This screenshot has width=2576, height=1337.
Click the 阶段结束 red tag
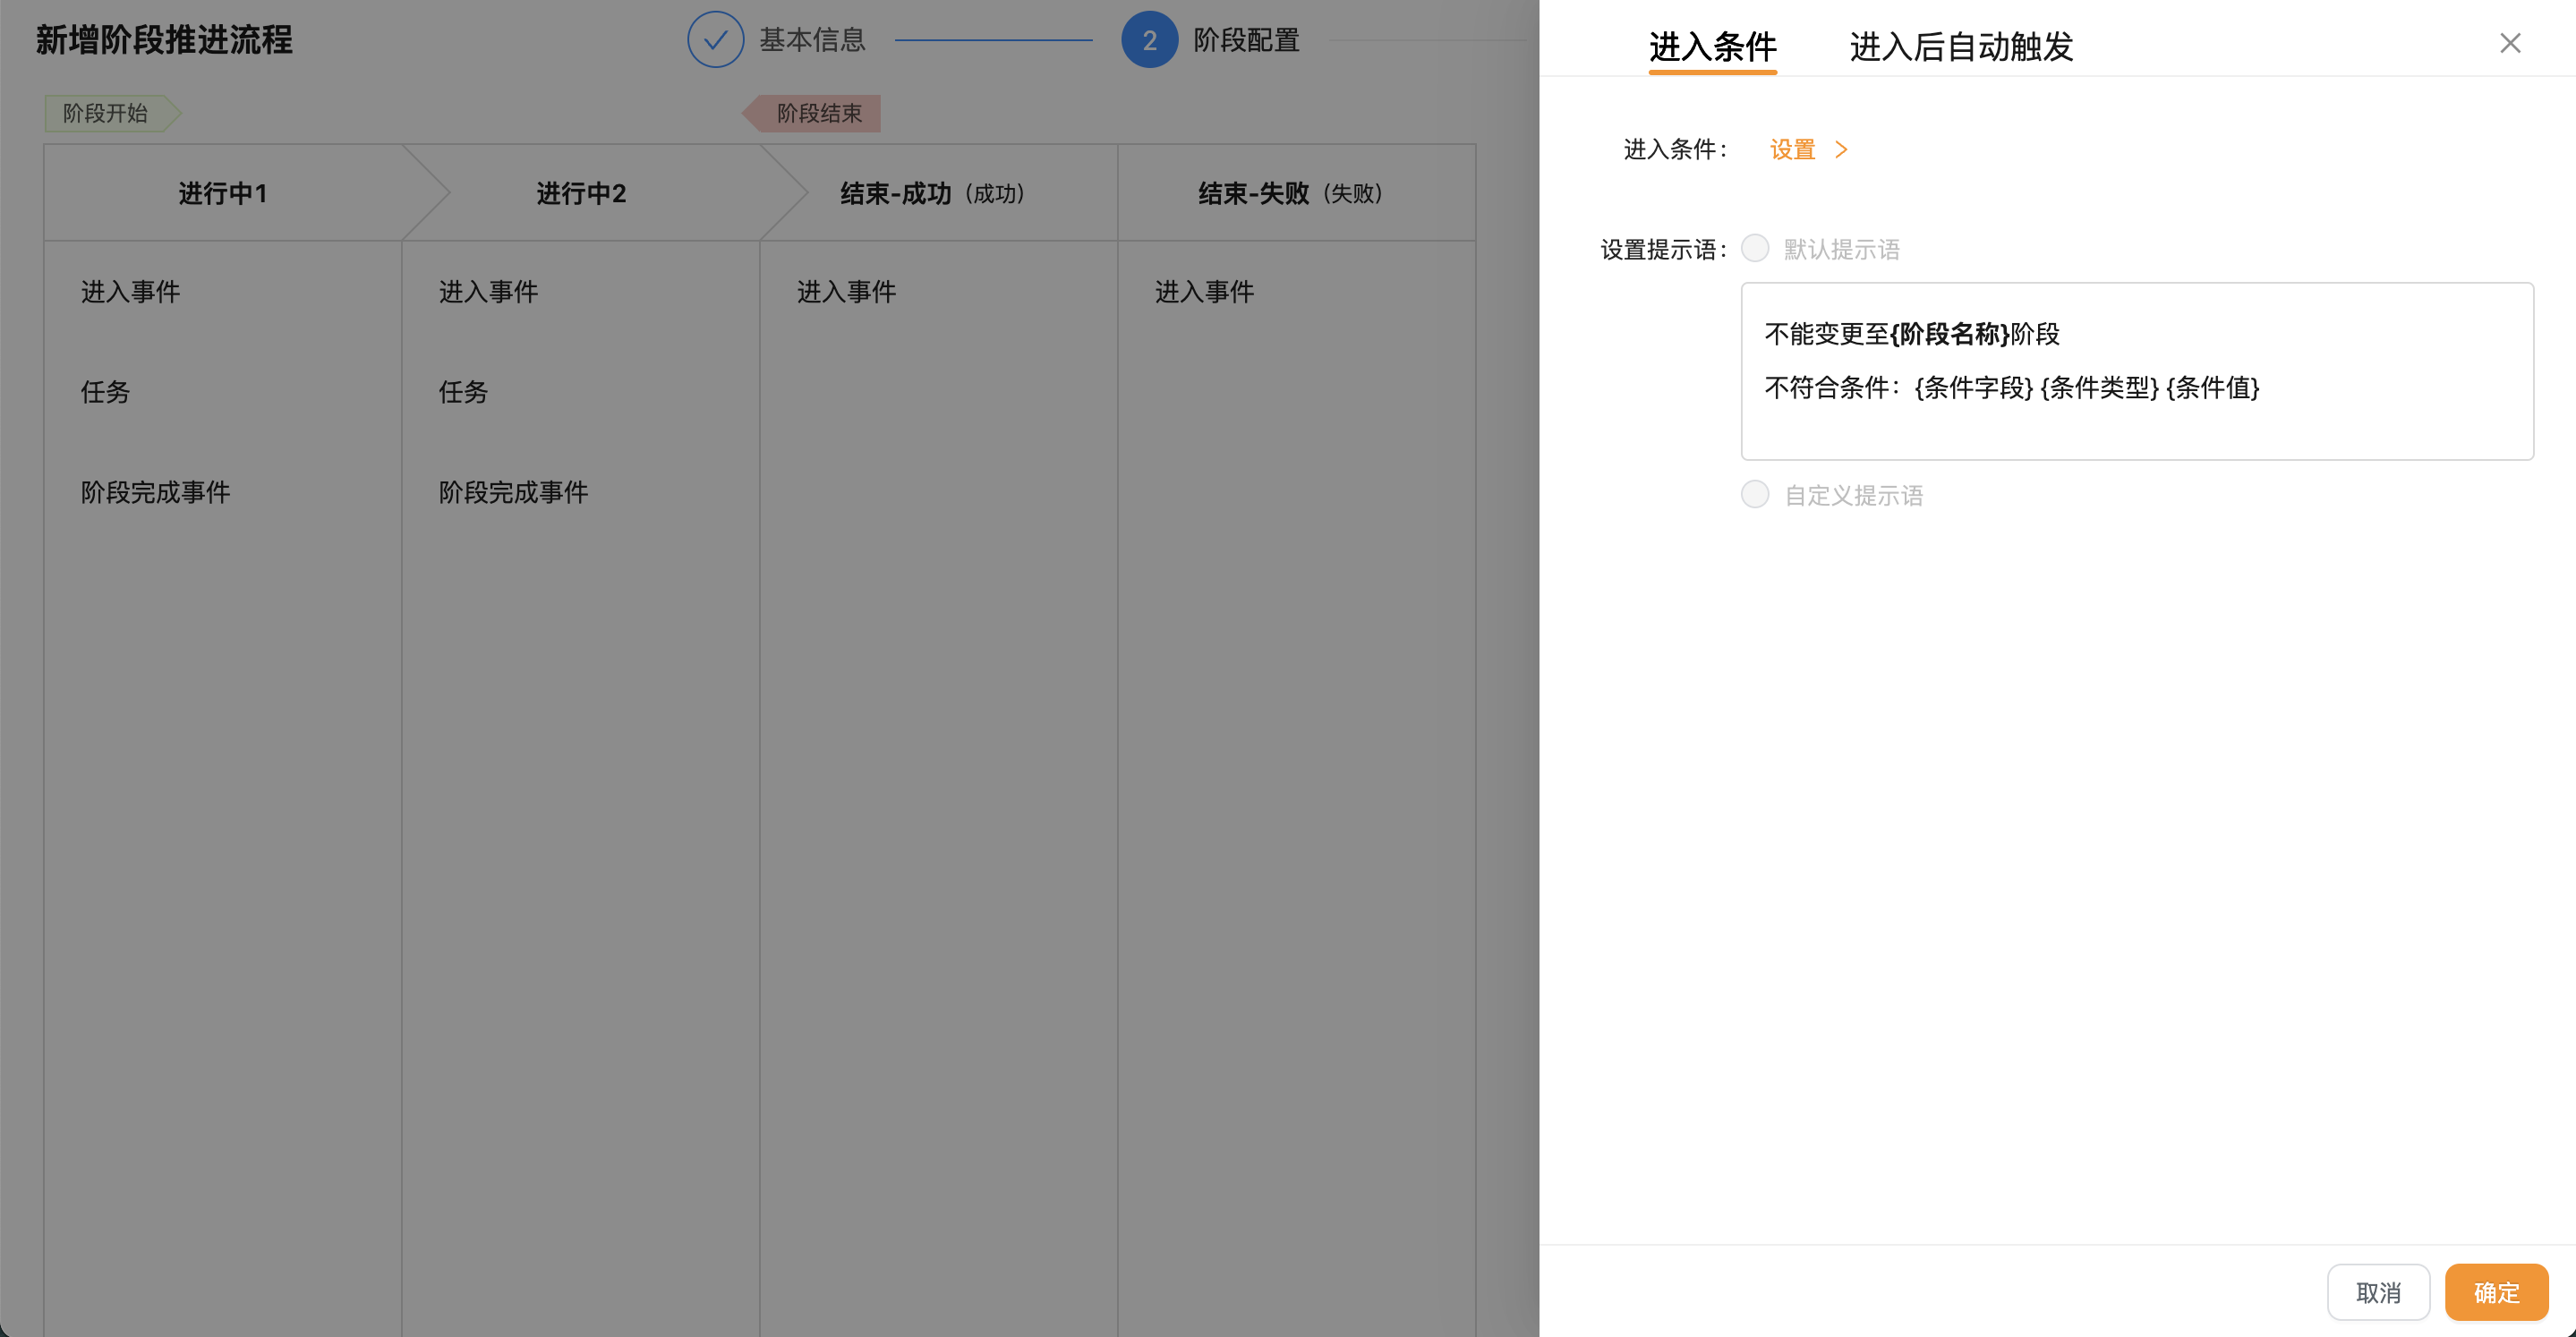pos(818,113)
